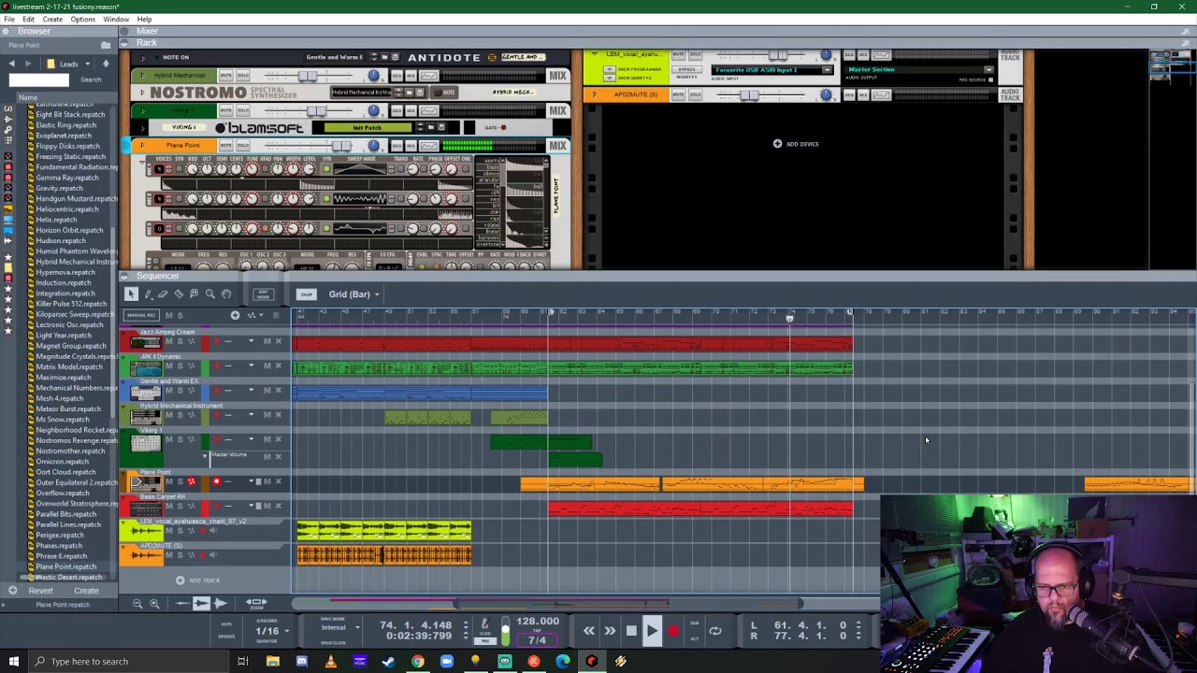The height and width of the screenshot is (673, 1197).
Task: Open the Help menu
Action: (x=144, y=19)
